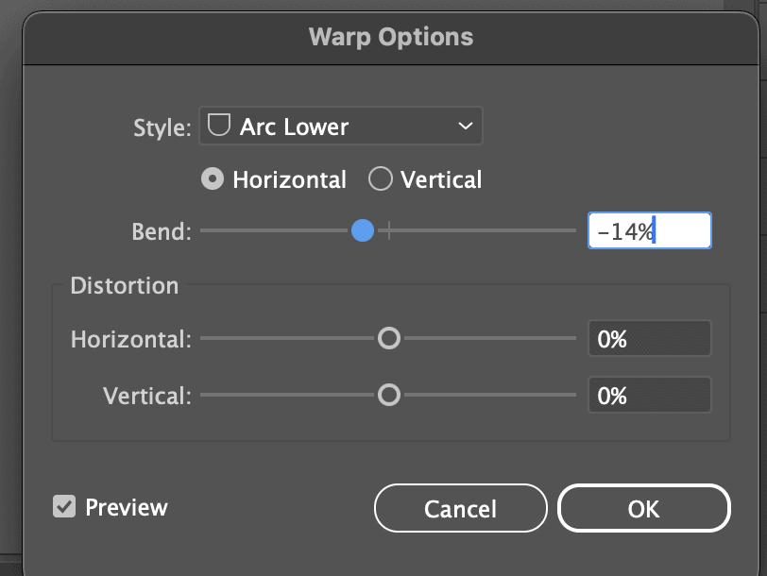This screenshot has width=767, height=576.
Task: Confirm the warp with OK
Action: pos(643,509)
